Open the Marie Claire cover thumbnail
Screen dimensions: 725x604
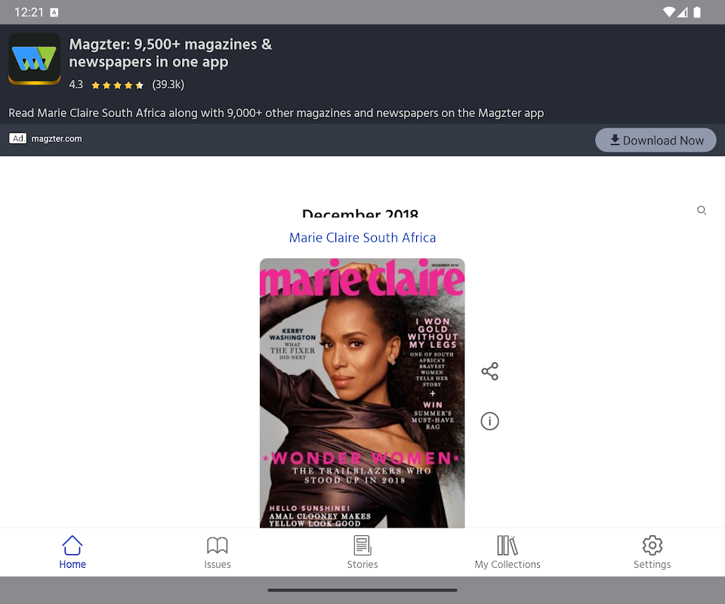click(362, 393)
